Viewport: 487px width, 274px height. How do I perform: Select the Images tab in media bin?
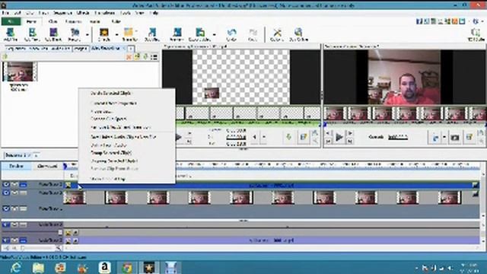(80, 49)
